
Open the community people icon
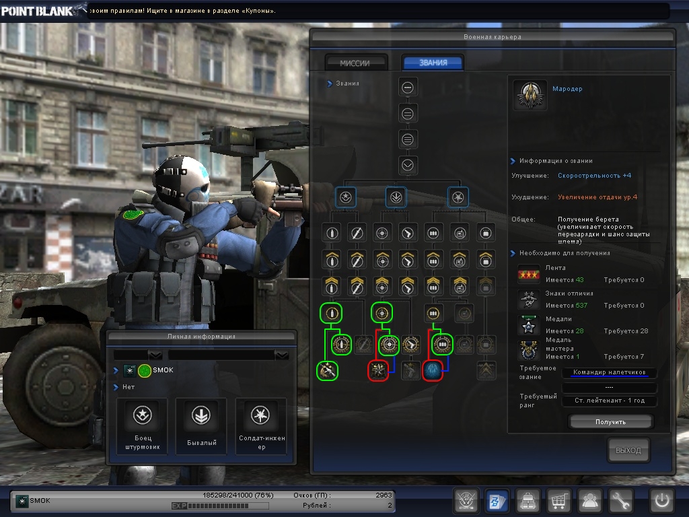click(589, 500)
